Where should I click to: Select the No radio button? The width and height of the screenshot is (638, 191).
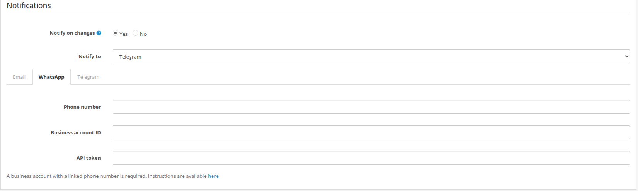point(135,33)
